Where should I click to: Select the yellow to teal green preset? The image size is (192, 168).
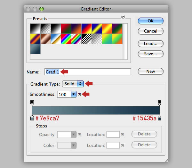[x=107, y=39]
